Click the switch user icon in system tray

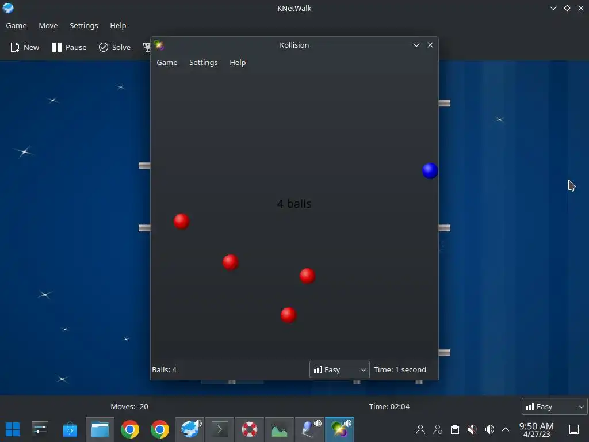[438, 429]
